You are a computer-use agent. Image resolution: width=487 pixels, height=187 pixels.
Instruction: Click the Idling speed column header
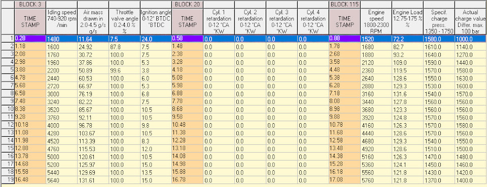point(61,21)
